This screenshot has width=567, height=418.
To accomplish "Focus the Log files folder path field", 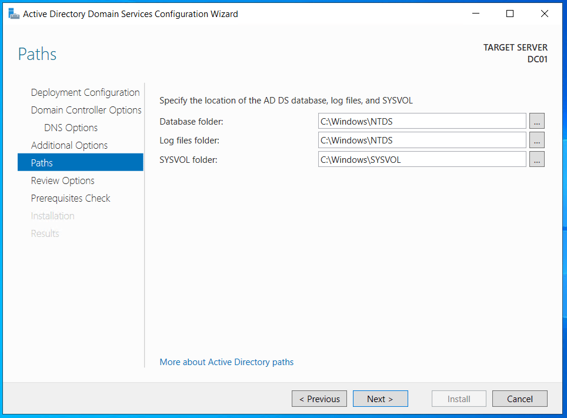I will pyautogui.click(x=422, y=140).
